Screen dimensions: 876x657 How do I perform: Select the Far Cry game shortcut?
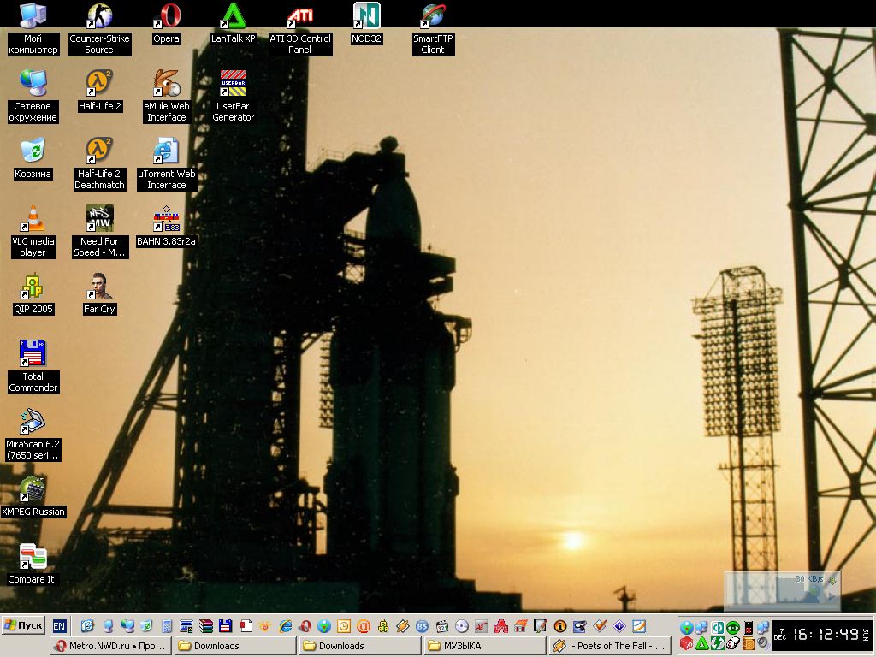pos(99,287)
